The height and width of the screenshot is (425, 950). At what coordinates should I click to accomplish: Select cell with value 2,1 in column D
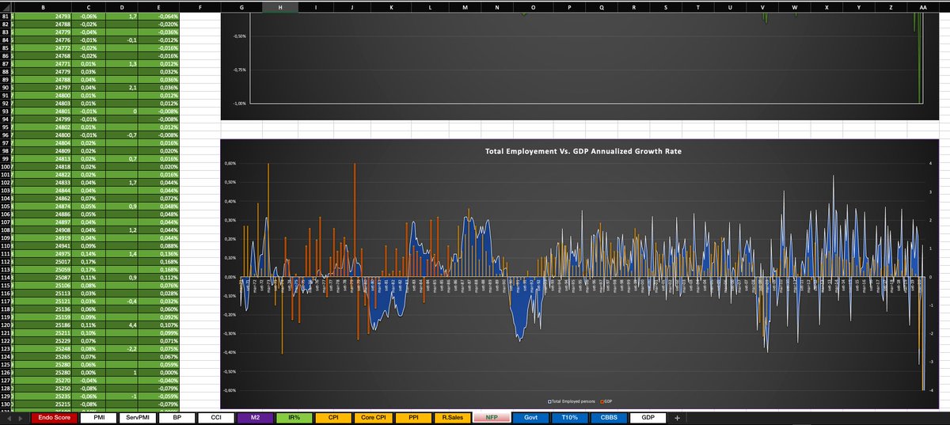pyautogui.click(x=123, y=87)
